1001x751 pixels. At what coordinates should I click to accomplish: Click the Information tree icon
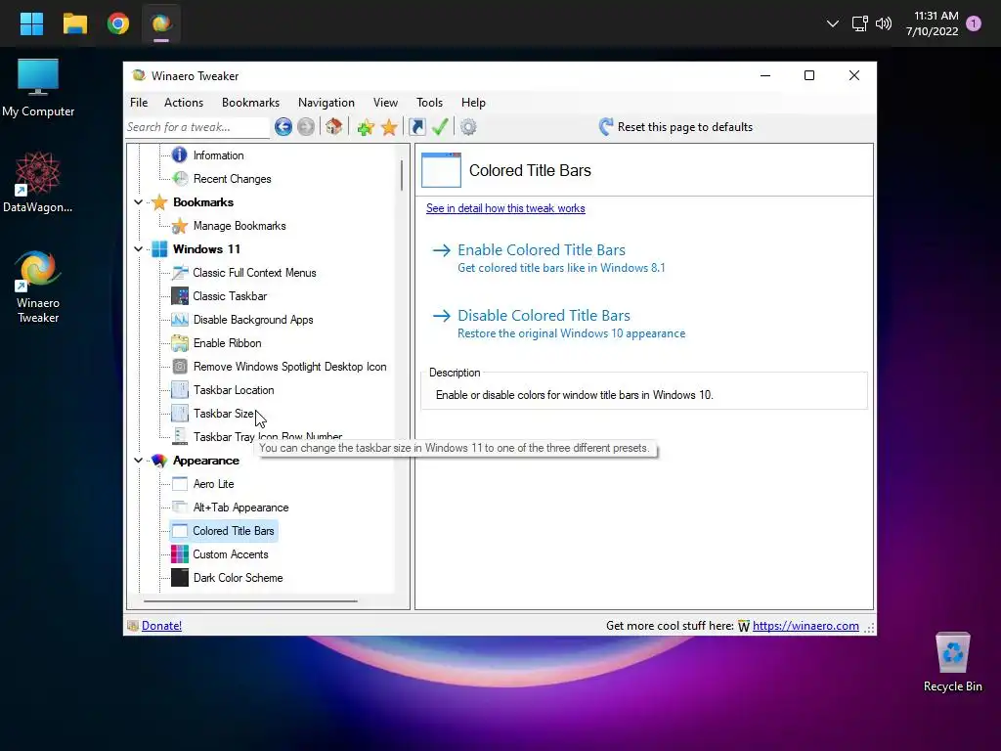pyautogui.click(x=180, y=155)
